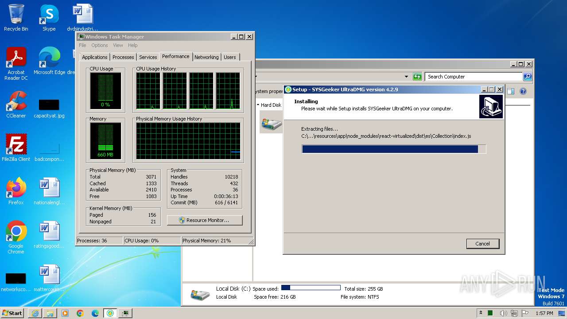Screen dimensions: 567x319
Task: Open the Action Center flag tray icon
Action: point(525,313)
